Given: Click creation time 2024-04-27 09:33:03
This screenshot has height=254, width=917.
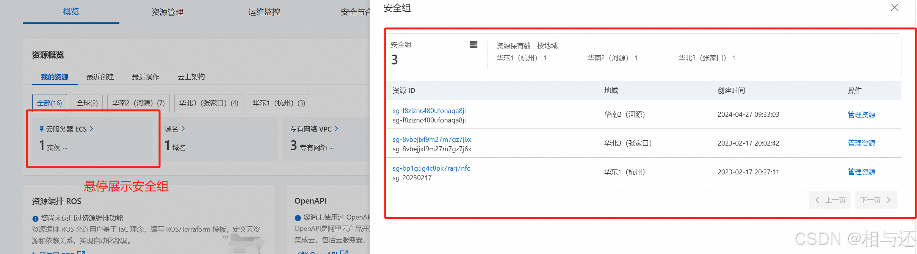Looking at the screenshot, I should point(748,114).
